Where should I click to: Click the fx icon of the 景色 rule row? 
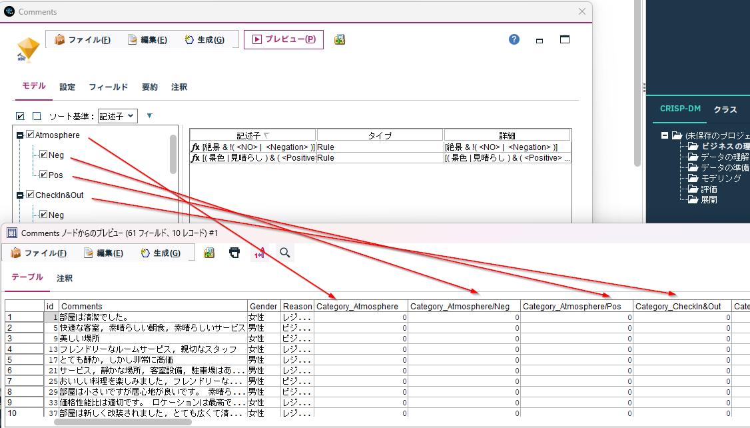195,158
